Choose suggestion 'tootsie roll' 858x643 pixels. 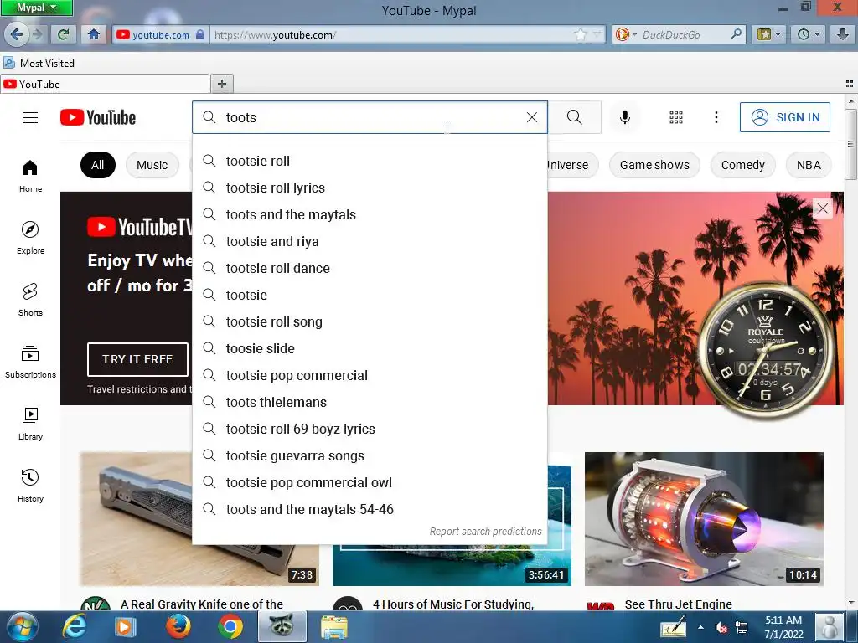pyautogui.click(x=370, y=161)
